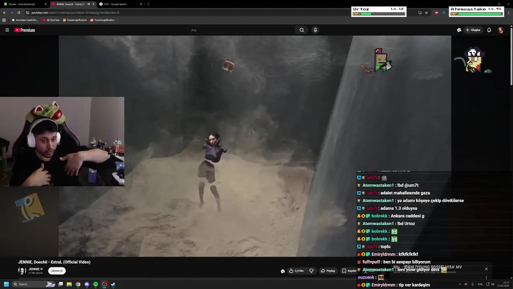Click ENG language indicator in tray
Image resolution: width=513 pixels, height=289 pixels.
click(480, 284)
